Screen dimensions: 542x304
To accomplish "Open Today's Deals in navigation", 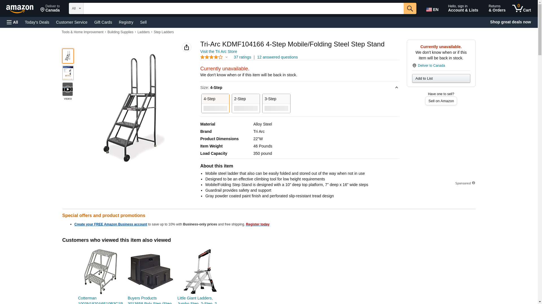I will (37, 22).
